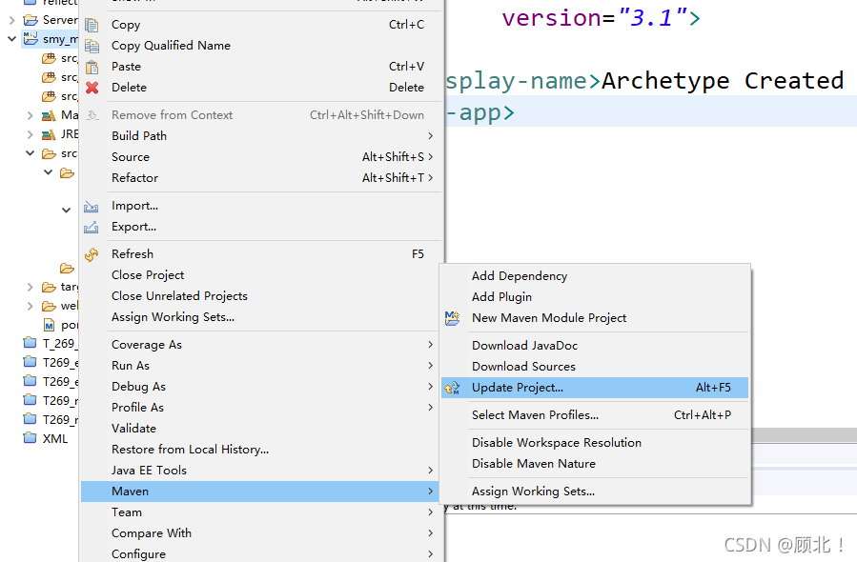
Task: Select the Maven menu entry
Action: click(x=260, y=491)
